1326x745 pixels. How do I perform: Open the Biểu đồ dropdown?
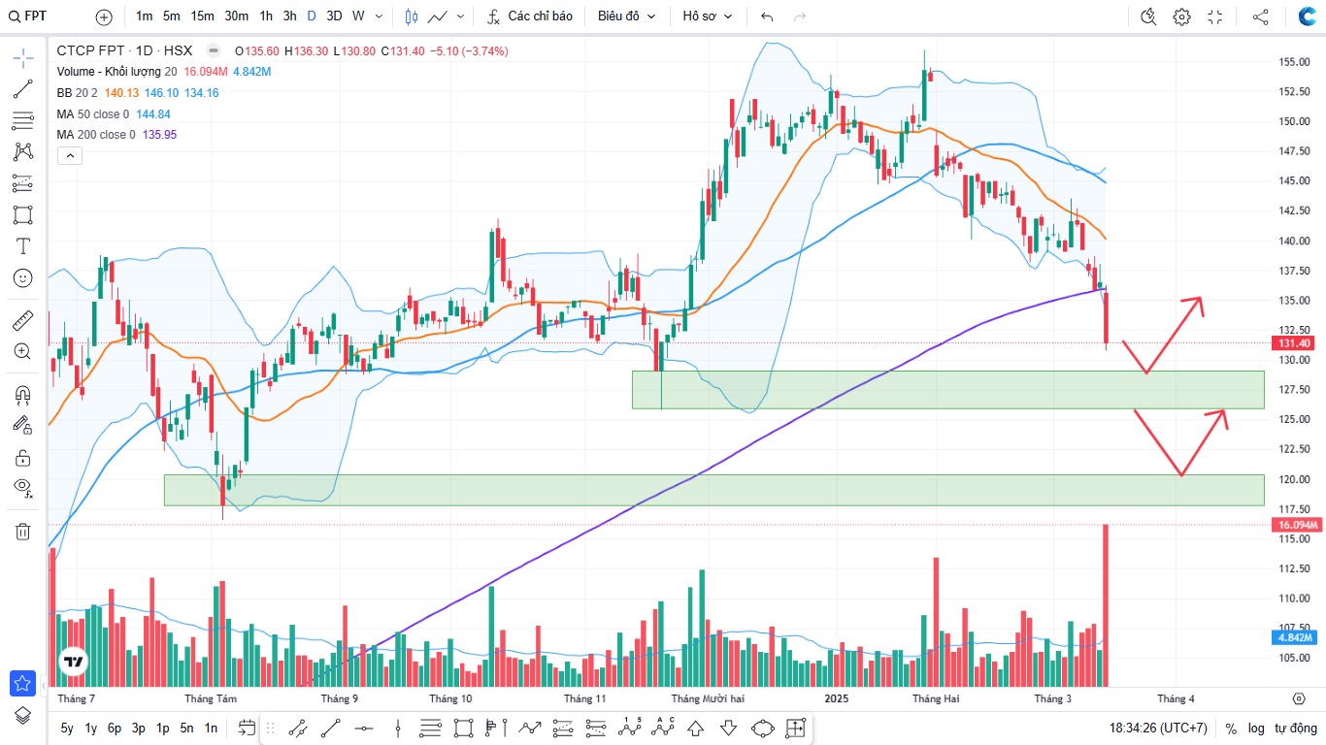[x=627, y=16]
